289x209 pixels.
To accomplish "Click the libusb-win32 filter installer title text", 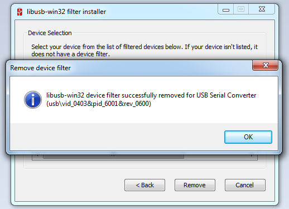I will (66, 12).
